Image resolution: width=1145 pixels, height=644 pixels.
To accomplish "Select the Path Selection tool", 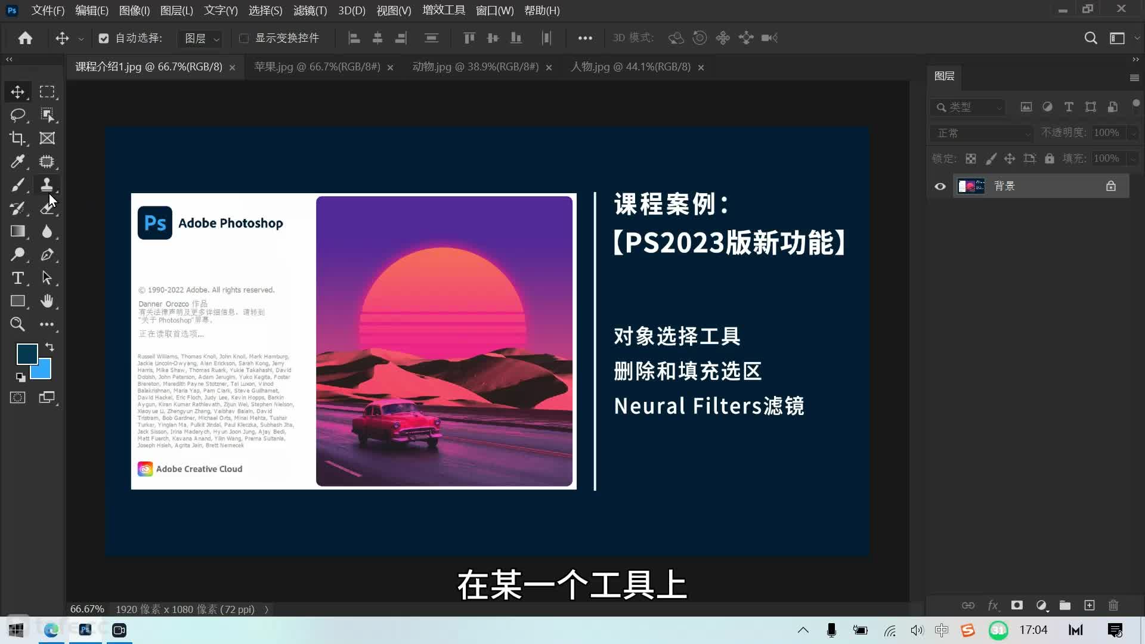I will tap(47, 278).
